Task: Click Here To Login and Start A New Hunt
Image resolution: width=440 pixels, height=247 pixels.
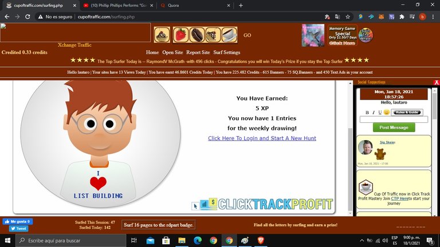Action: [x=262, y=138]
